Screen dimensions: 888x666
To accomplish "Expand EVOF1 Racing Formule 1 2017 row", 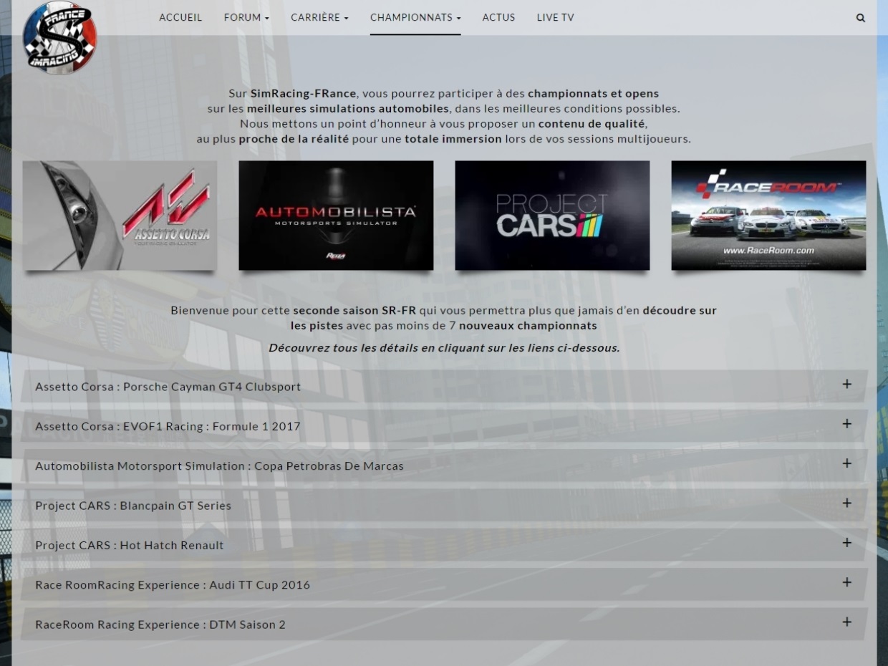I will [444, 426].
